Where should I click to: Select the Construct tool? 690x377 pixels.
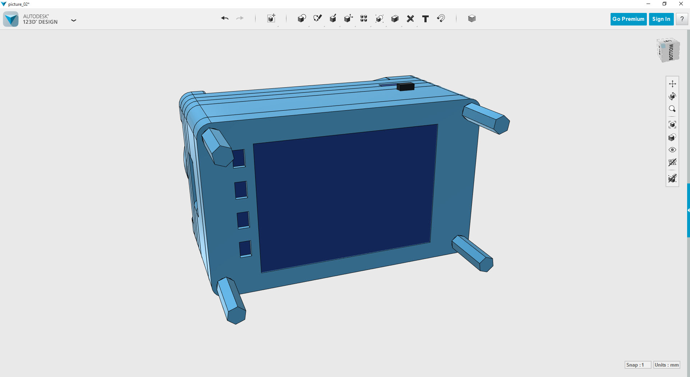pos(333,19)
